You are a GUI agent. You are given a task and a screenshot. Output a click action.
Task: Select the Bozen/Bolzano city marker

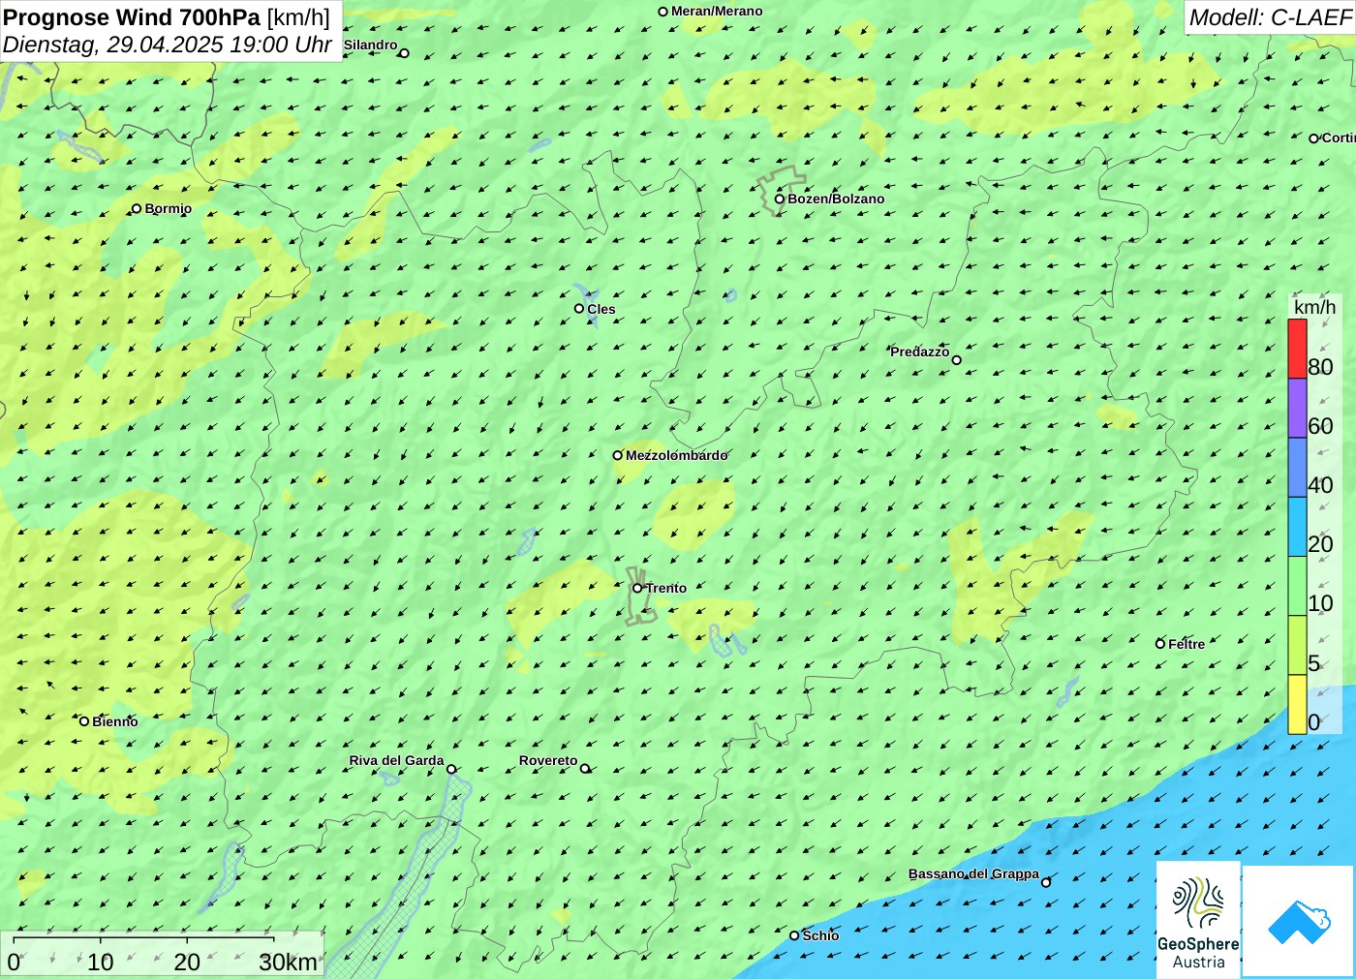[780, 199]
